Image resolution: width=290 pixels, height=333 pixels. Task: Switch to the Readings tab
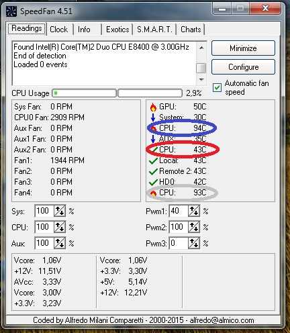(x=27, y=29)
